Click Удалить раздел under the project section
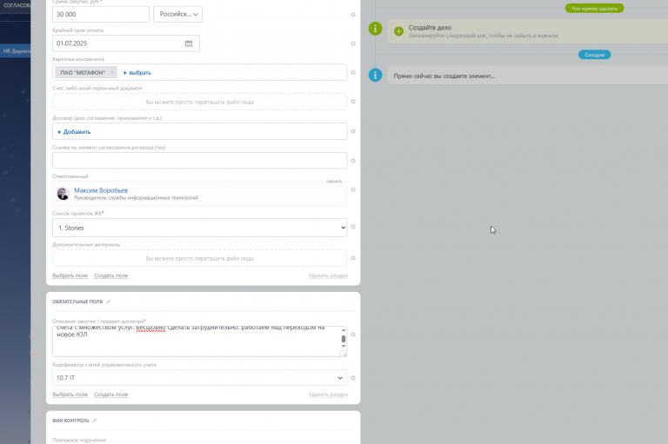The height and width of the screenshot is (444, 668). coord(328,275)
